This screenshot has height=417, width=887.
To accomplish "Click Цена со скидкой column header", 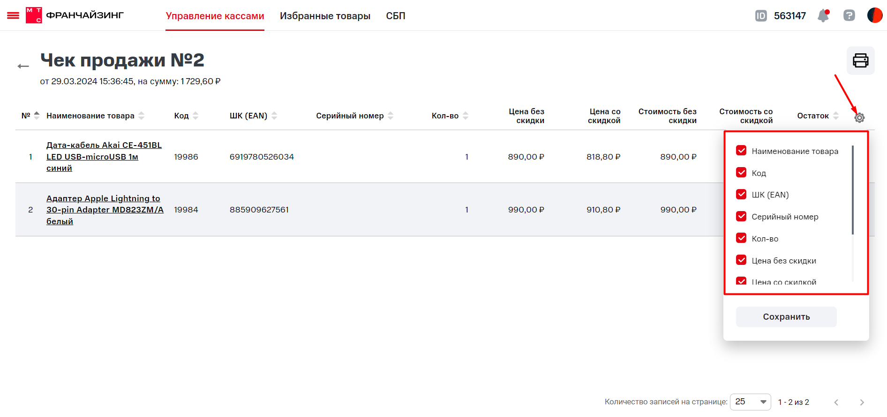I will pos(604,116).
